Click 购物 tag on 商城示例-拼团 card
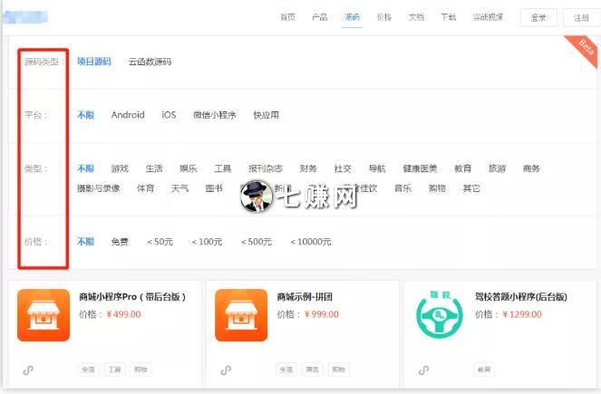Image resolution: width=601 pixels, height=394 pixels. tap(338, 370)
